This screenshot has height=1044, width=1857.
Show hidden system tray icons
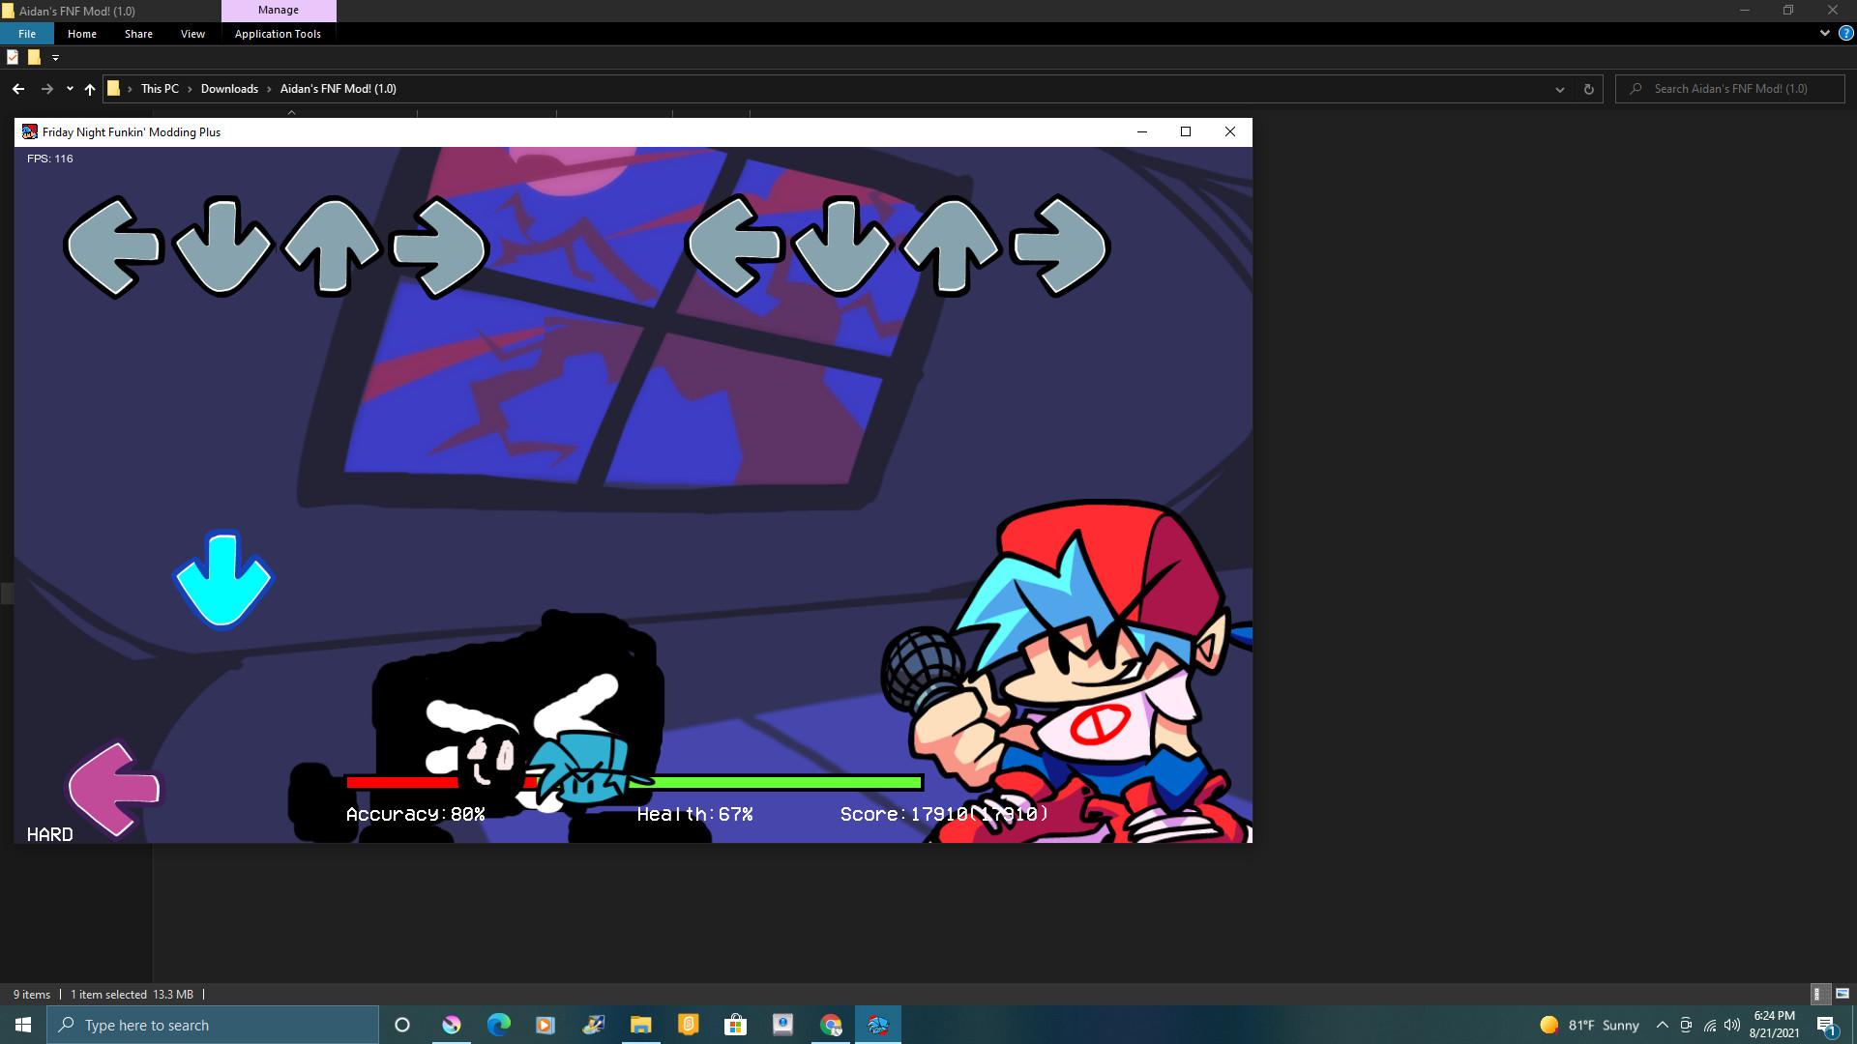point(1663,1025)
